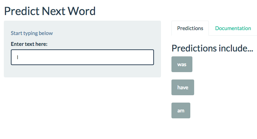Select the 'have' prediction button
257x139 pixels.
(183, 88)
